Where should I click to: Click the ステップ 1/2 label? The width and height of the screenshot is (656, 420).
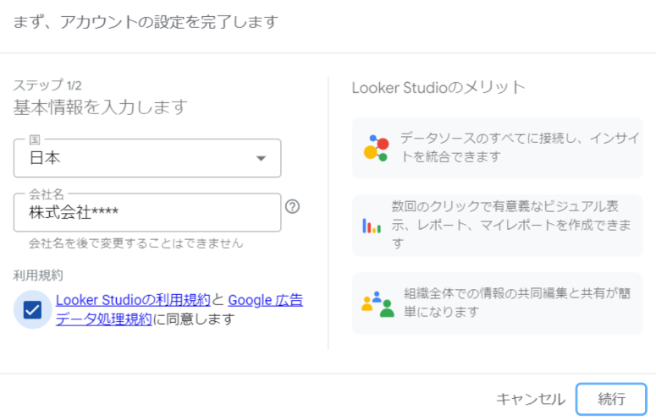tap(47, 85)
